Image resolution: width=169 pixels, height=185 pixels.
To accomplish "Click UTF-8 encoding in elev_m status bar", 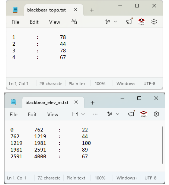I will (x=150, y=178).
